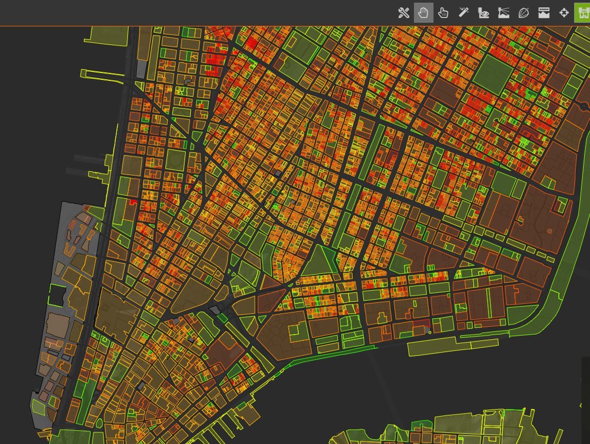The width and height of the screenshot is (590, 444).
Task: Activate the pointing finger select tool
Action: coord(443,13)
